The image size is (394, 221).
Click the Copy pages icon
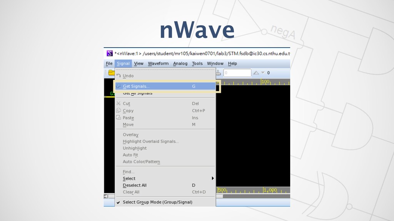(x=119, y=110)
